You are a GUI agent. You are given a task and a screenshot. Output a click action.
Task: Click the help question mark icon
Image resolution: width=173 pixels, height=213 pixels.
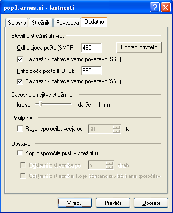tap(155, 8)
